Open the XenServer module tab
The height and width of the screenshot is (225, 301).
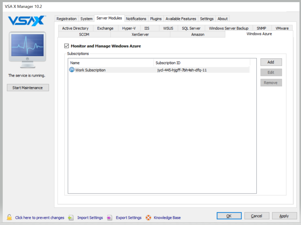click(140, 34)
